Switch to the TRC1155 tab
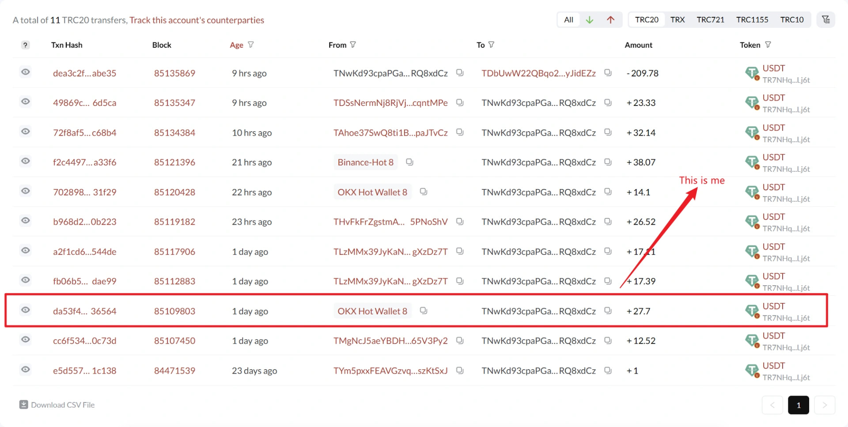The width and height of the screenshot is (848, 427). pyautogui.click(x=752, y=20)
